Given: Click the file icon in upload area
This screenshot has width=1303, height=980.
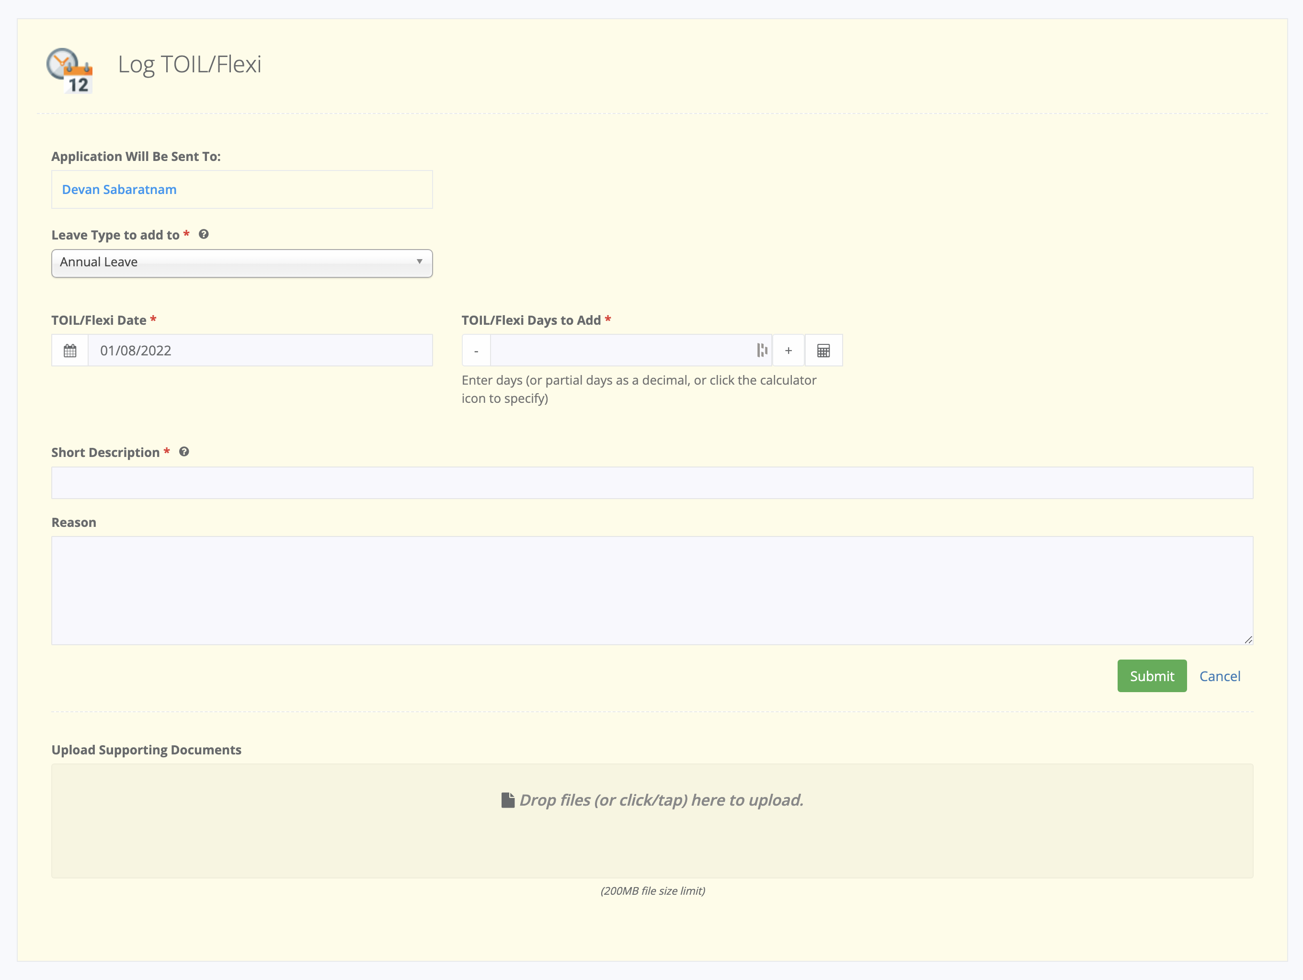Looking at the screenshot, I should pyautogui.click(x=507, y=800).
